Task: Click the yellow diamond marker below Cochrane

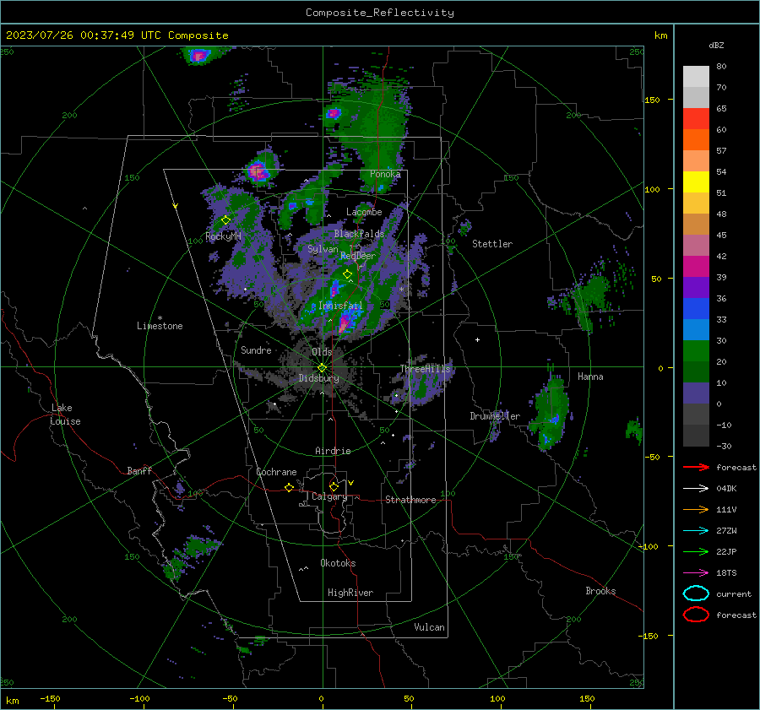Action: [x=289, y=487]
